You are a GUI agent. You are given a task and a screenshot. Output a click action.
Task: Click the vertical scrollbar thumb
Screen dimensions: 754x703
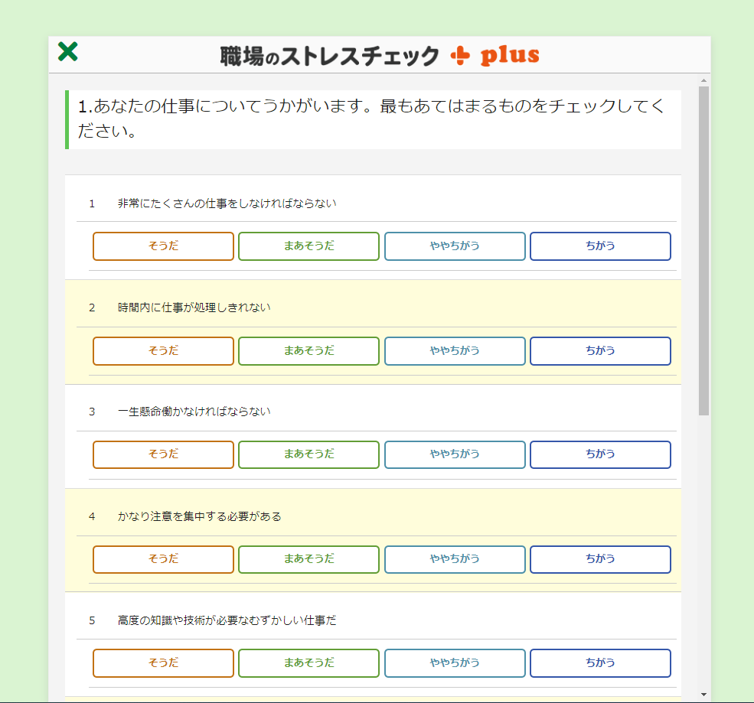[703, 251]
